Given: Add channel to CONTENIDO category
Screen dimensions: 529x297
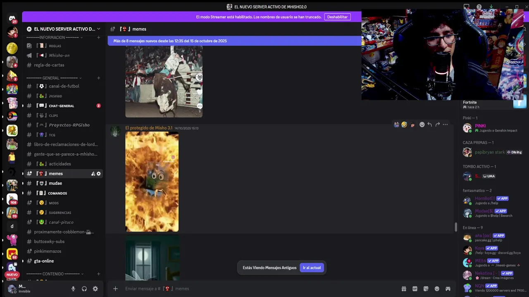Looking at the screenshot, I should tap(98, 274).
